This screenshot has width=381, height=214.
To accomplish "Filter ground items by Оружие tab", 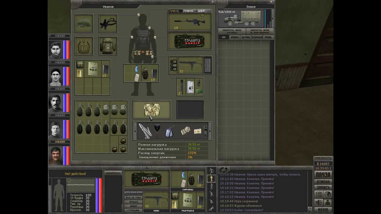I will coord(235,37).
